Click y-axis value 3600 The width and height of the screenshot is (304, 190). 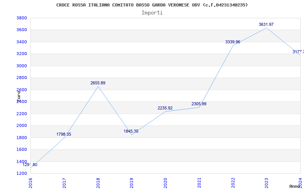pyautogui.click(x=22, y=30)
